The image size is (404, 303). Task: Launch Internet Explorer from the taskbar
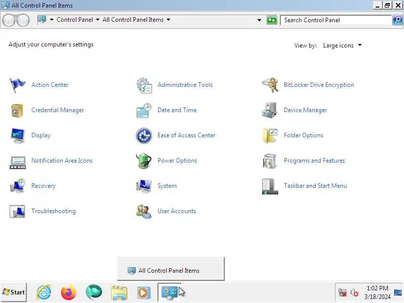point(44,292)
